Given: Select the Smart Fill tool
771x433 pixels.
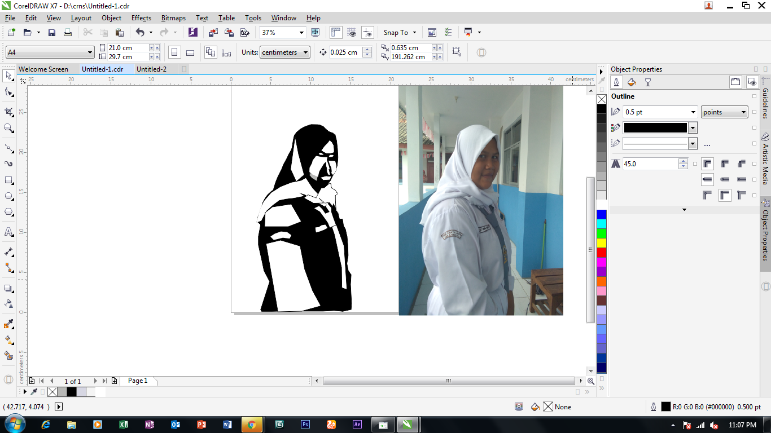Looking at the screenshot, I should 8,356.
